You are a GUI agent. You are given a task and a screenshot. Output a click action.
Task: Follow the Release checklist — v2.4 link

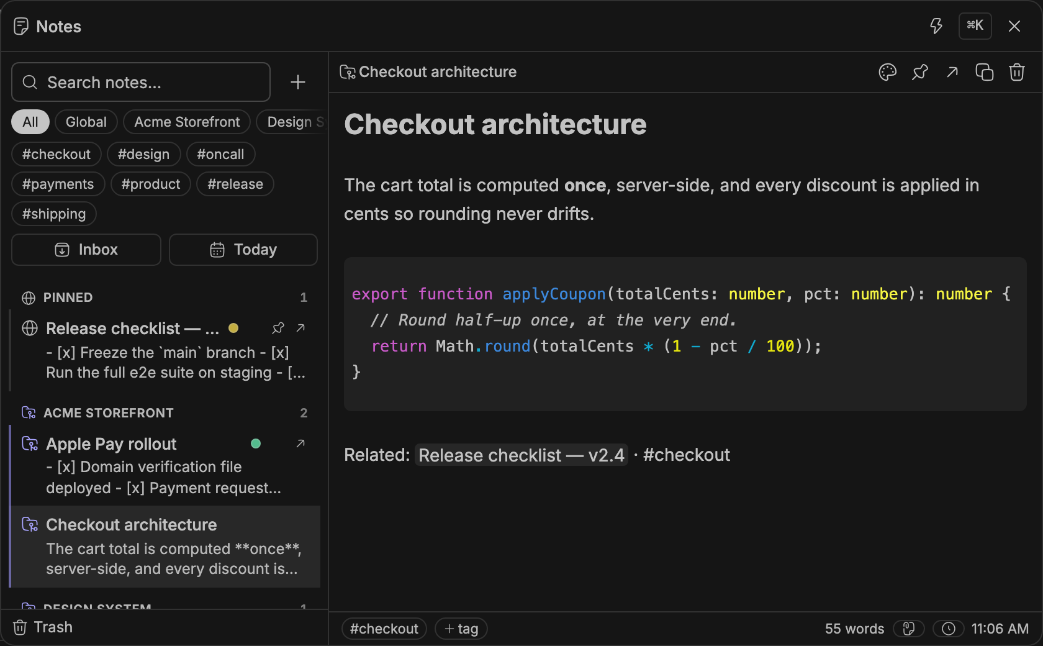tap(521, 455)
